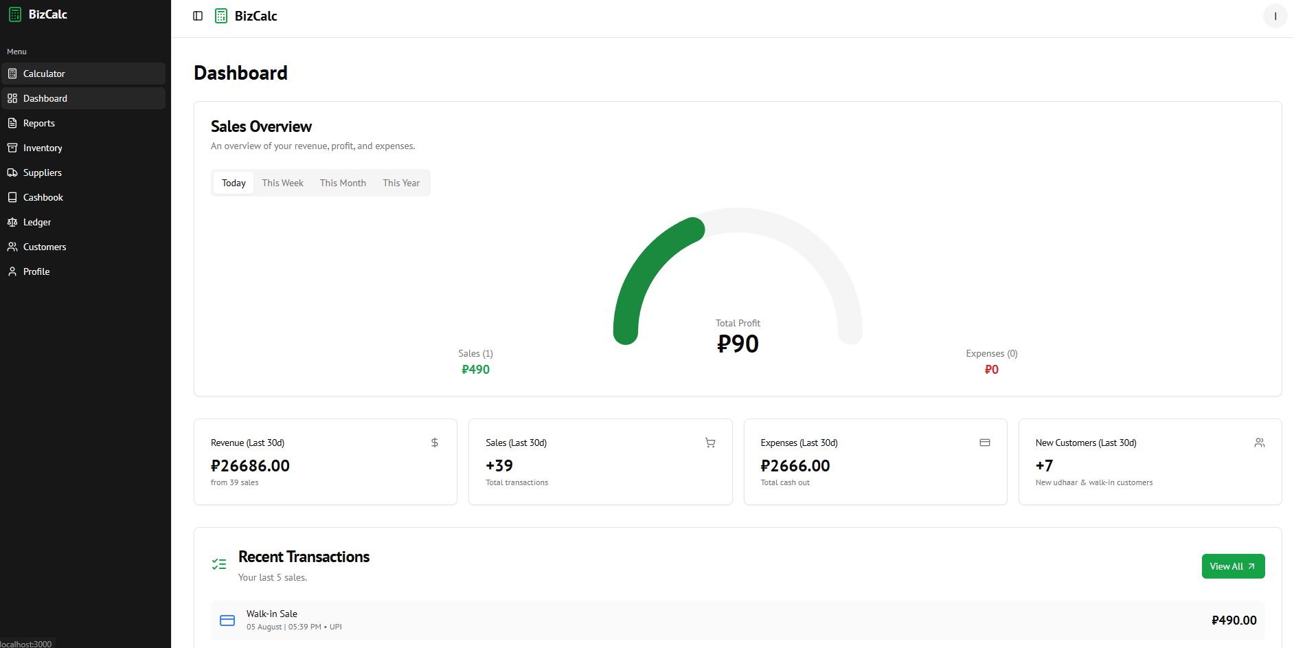The image size is (1294, 648).
Task: Click the View All button
Action: point(1233,566)
